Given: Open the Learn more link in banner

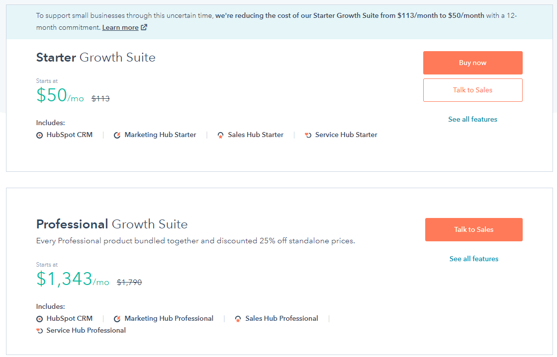Looking at the screenshot, I should click(120, 28).
